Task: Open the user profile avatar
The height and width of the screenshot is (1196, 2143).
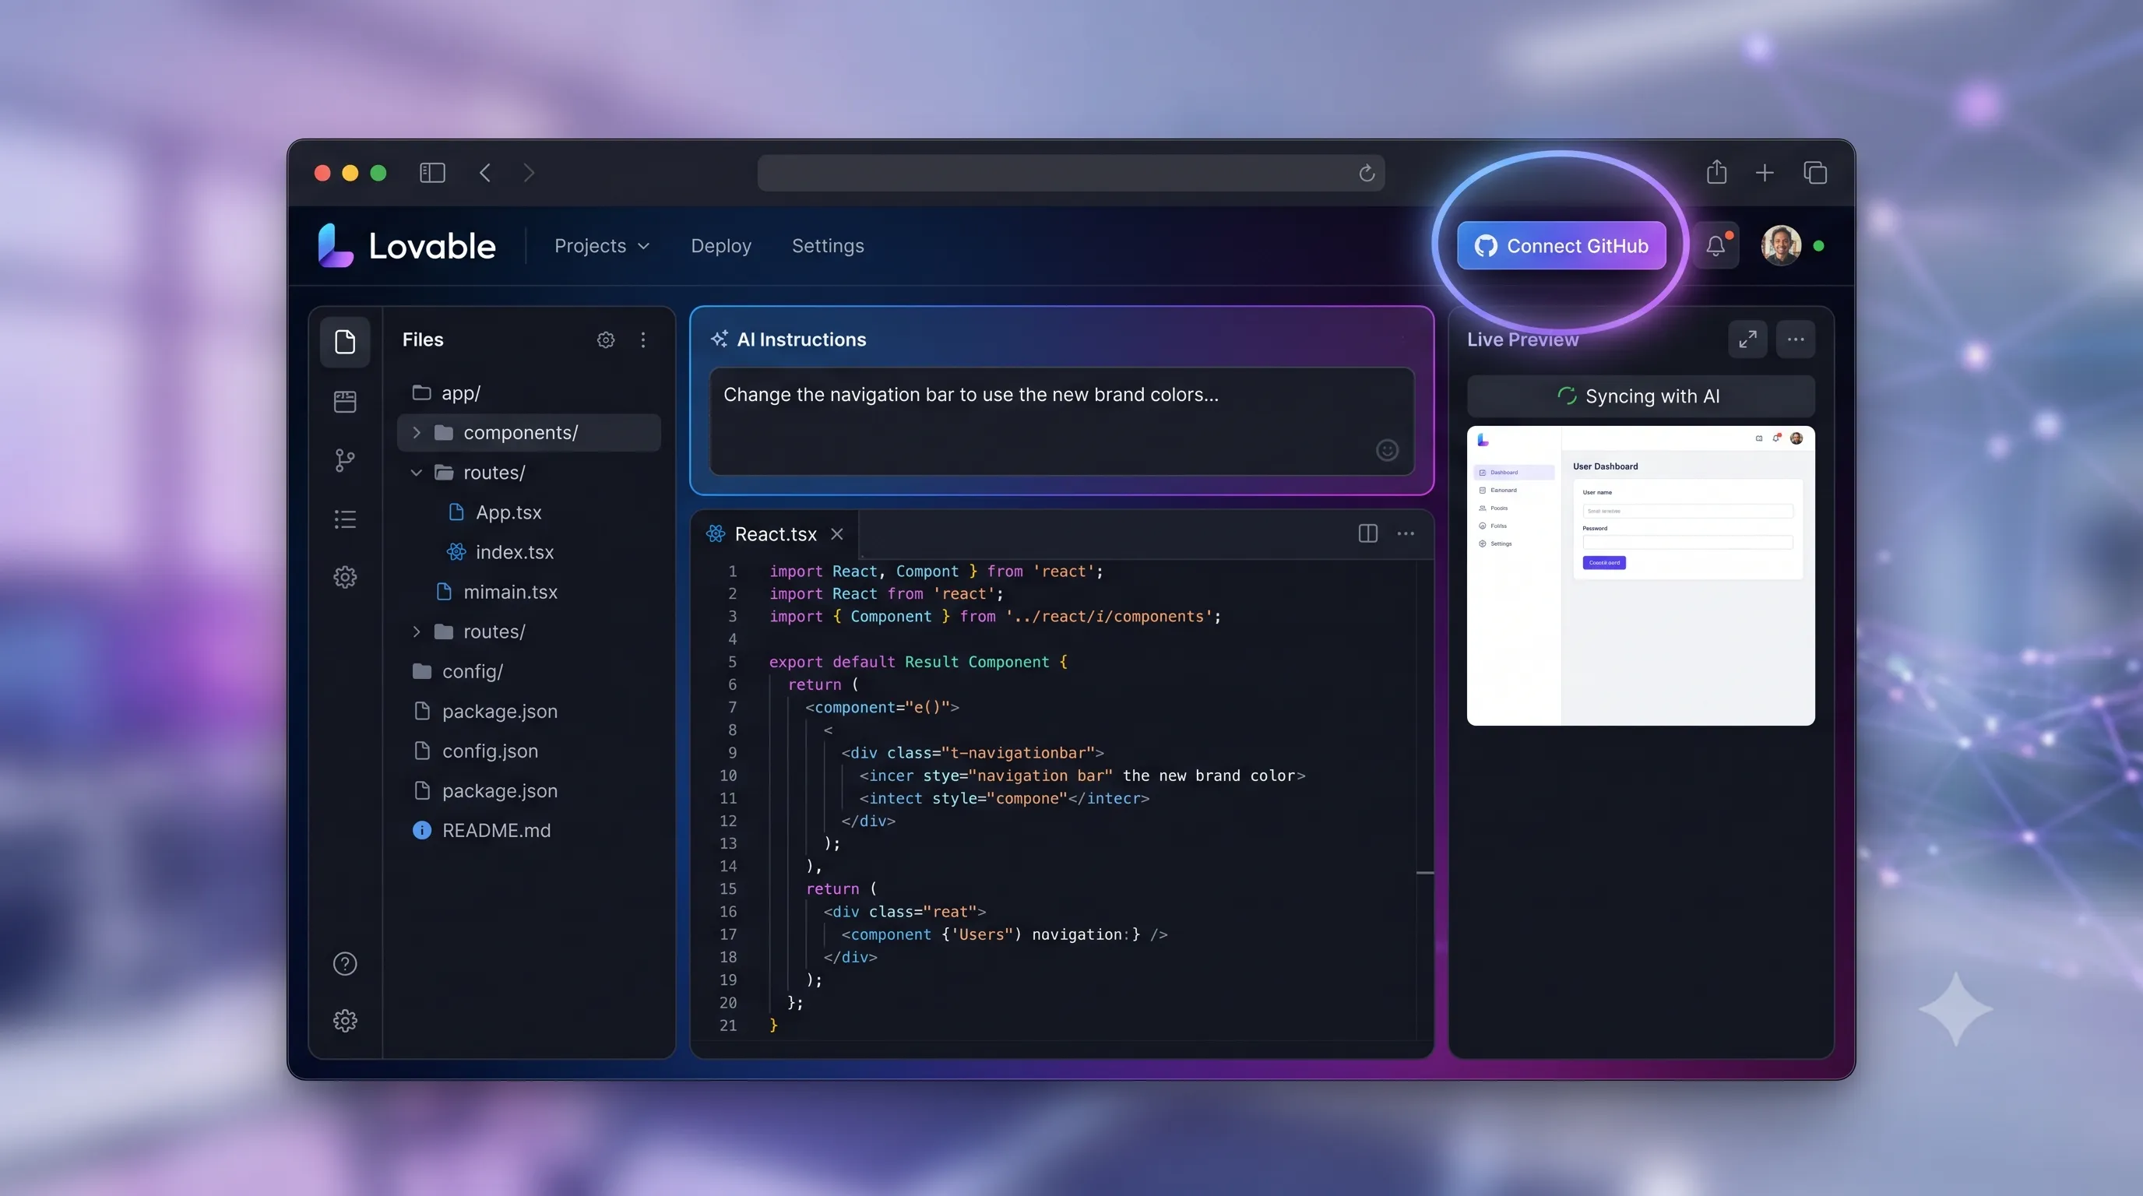Action: pos(1780,245)
